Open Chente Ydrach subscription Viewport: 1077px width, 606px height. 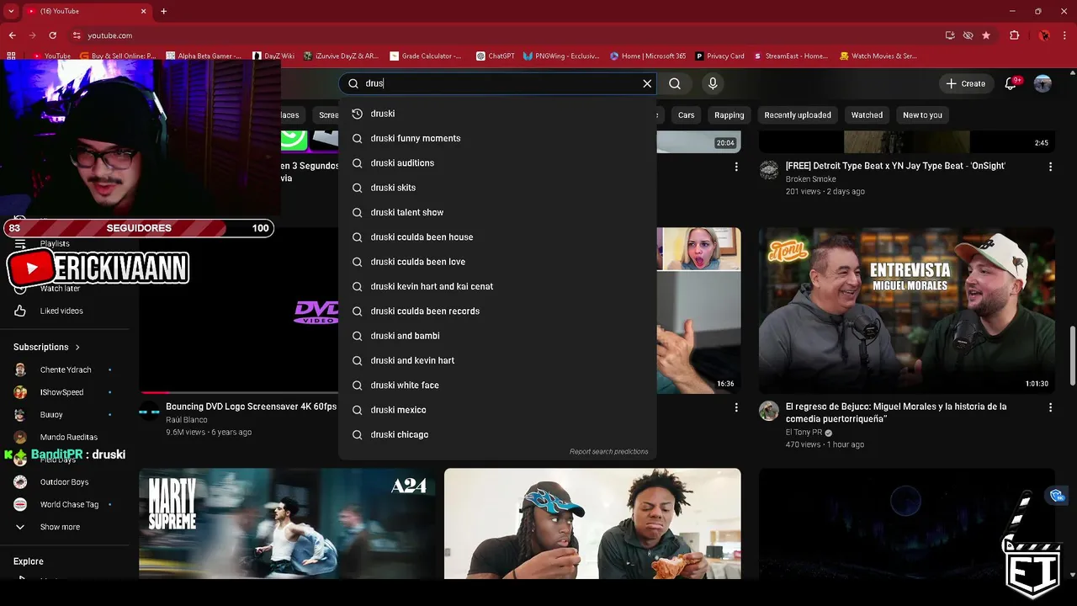65,369
